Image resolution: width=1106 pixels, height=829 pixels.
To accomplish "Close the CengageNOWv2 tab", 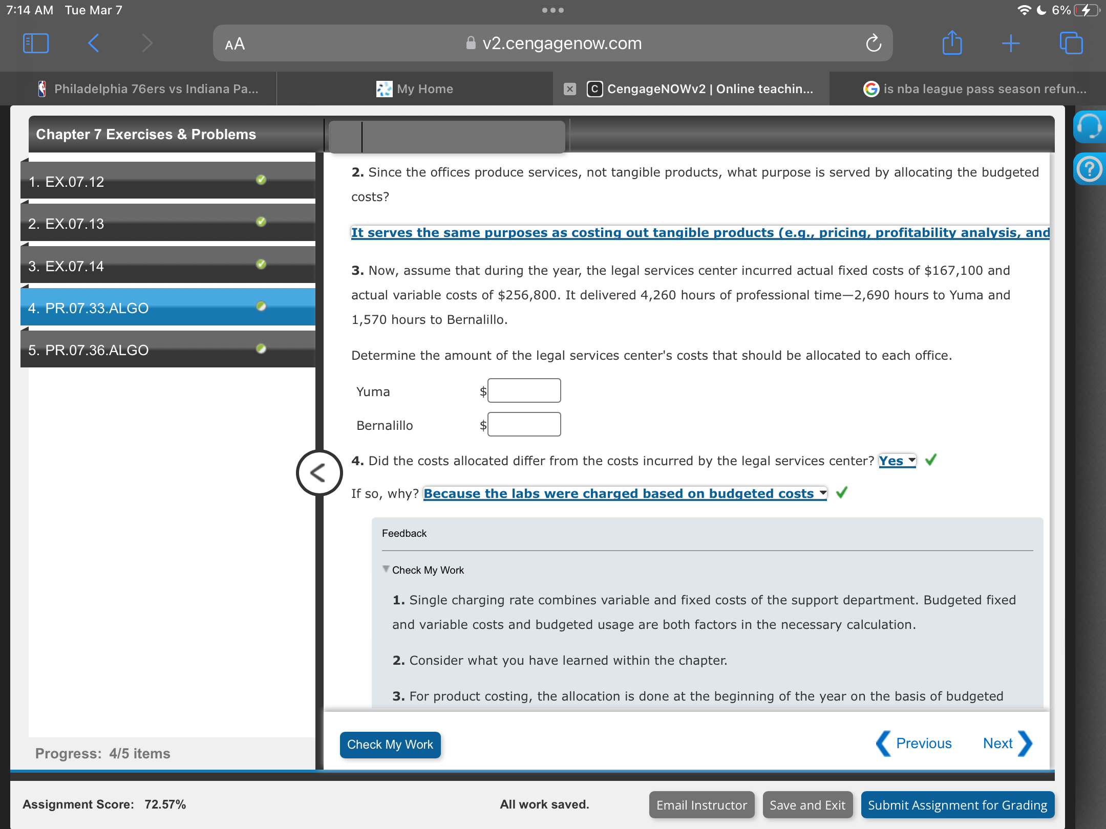I will point(569,89).
